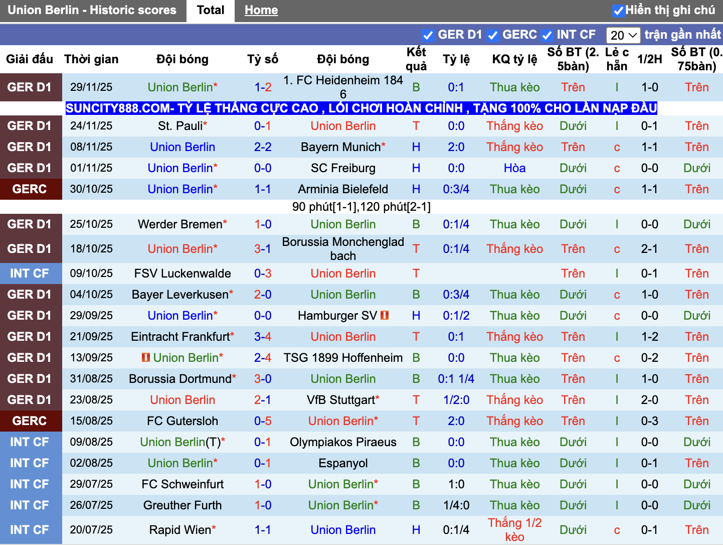
Task: Click the red card icon next to Hamburger SV
Action: coord(385,316)
